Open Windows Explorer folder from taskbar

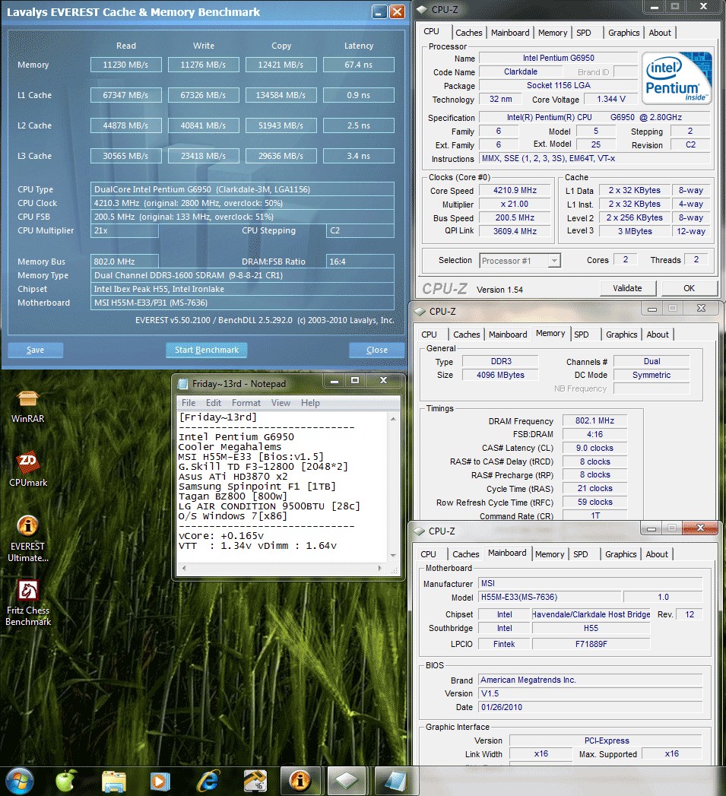[114, 782]
